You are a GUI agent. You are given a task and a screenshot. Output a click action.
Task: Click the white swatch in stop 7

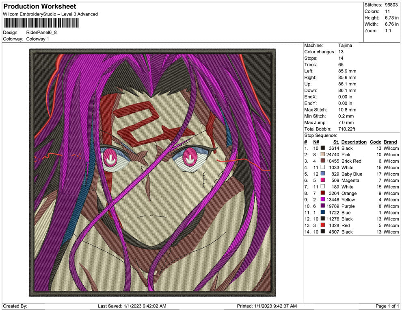pyautogui.click(x=323, y=186)
